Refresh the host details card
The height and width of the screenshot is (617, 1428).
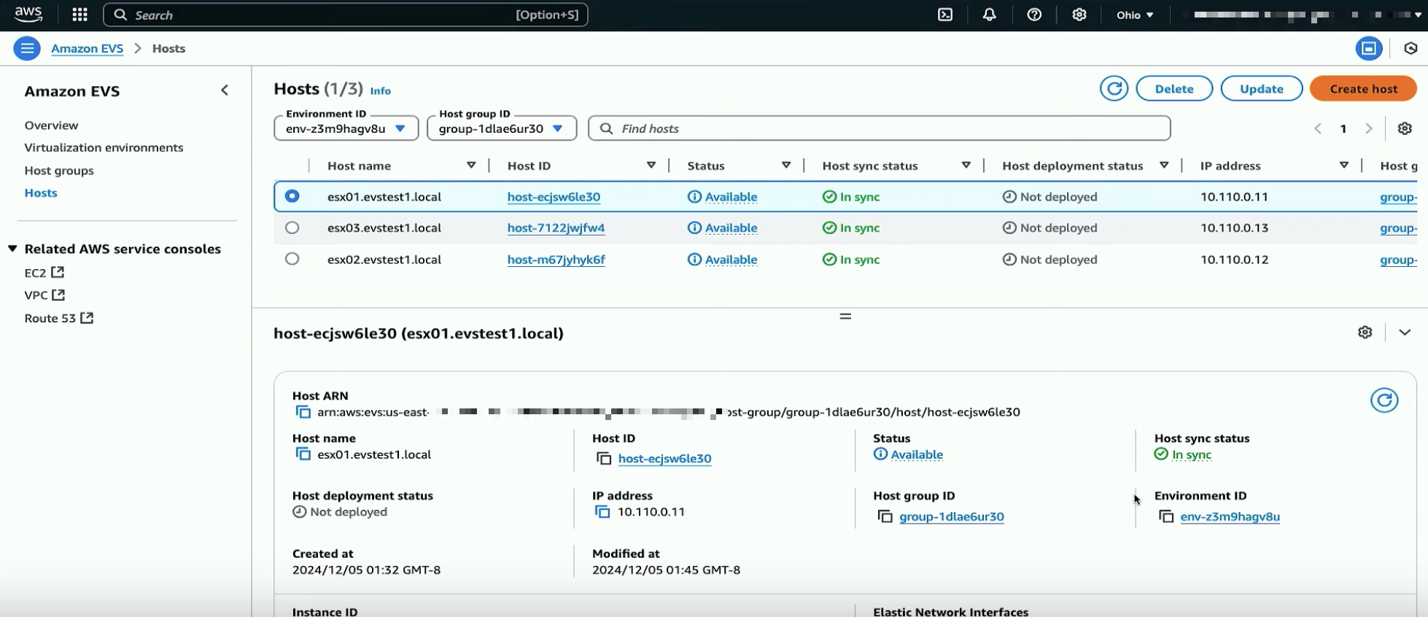pos(1384,400)
